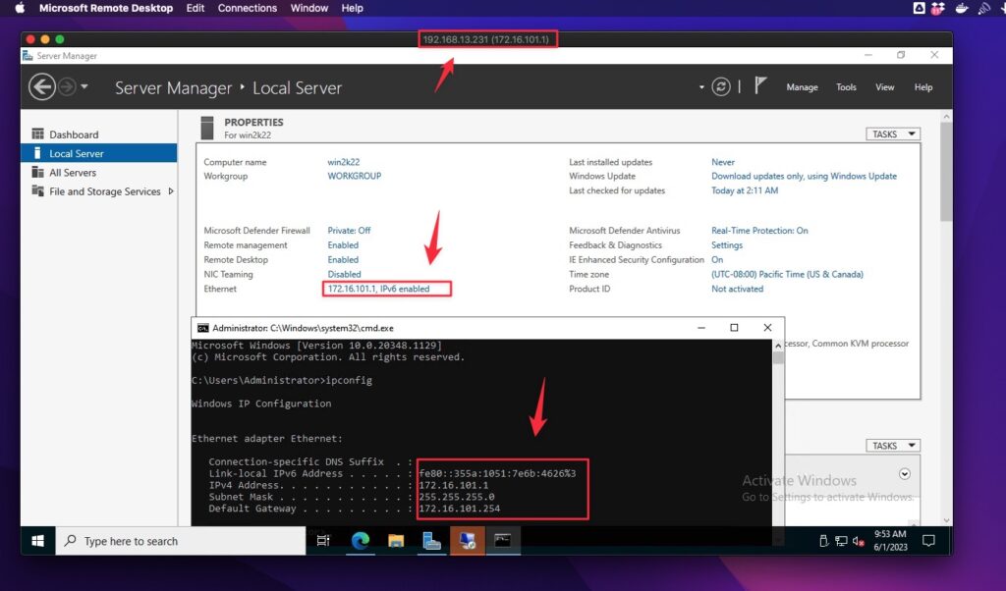The height and width of the screenshot is (591, 1006).
Task: Click cmd.exe title bar icon
Action: (202, 328)
